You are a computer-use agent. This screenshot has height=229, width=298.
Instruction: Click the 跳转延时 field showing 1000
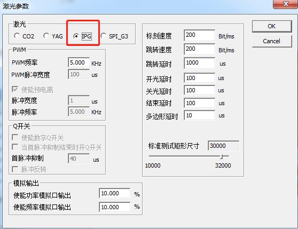pyautogui.click(x=199, y=63)
